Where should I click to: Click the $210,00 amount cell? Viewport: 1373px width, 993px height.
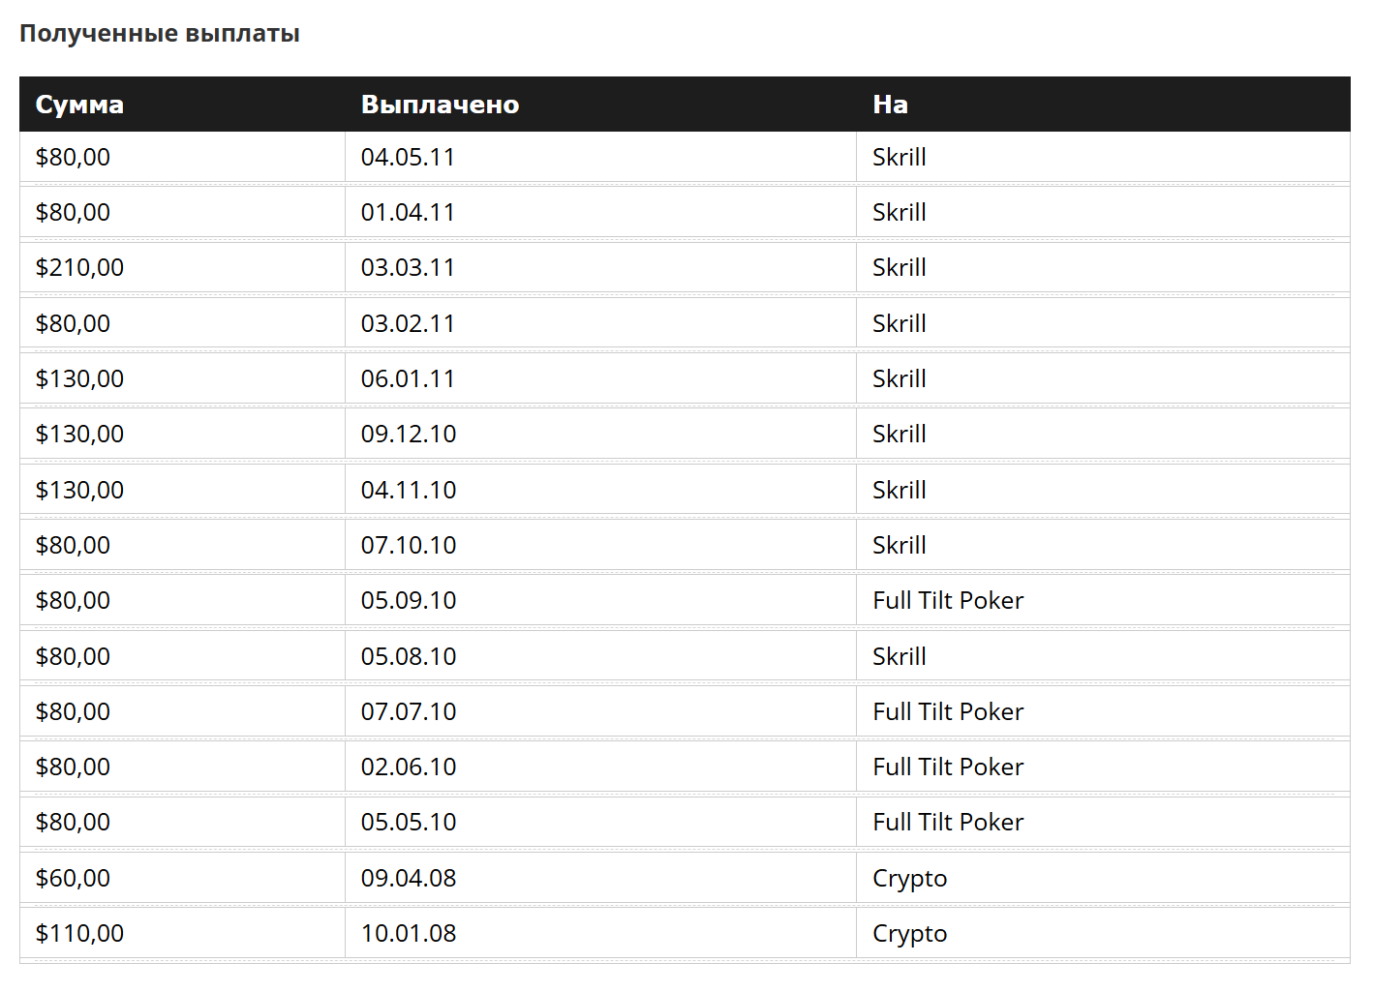tap(182, 268)
